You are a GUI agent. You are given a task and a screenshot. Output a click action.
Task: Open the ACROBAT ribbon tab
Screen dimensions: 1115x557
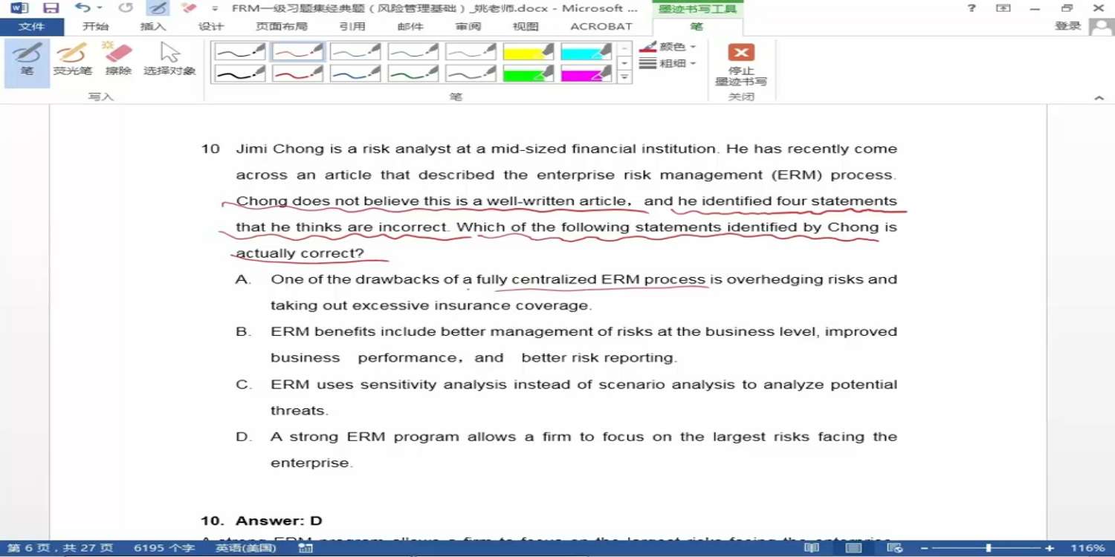[x=601, y=27]
